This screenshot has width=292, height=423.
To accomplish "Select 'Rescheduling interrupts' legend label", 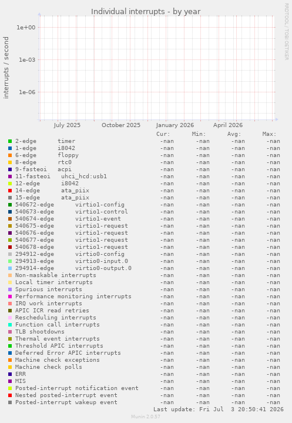I will click(x=55, y=318).
